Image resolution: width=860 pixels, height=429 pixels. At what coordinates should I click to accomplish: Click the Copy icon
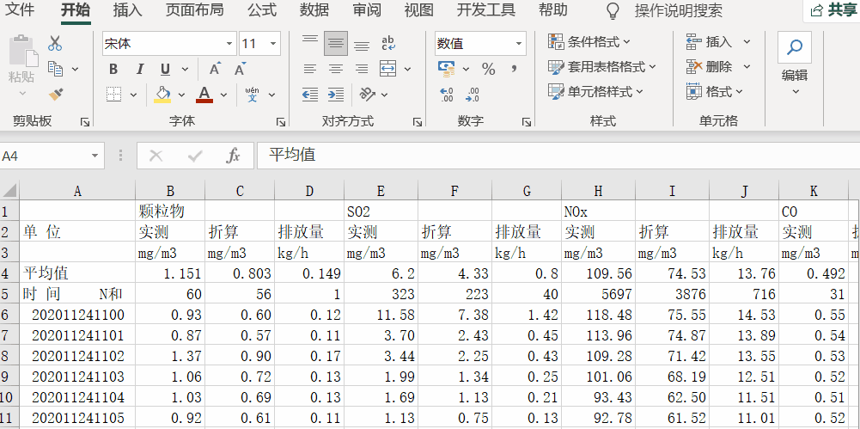coord(55,69)
